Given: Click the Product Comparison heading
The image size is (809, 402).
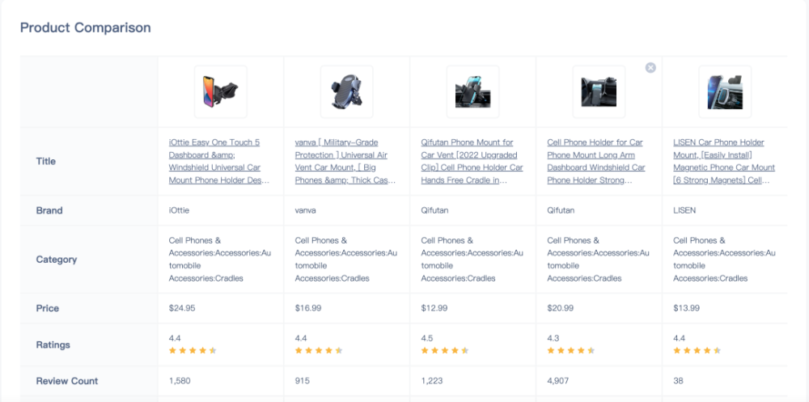Looking at the screenshot, I should click(86, 28).
